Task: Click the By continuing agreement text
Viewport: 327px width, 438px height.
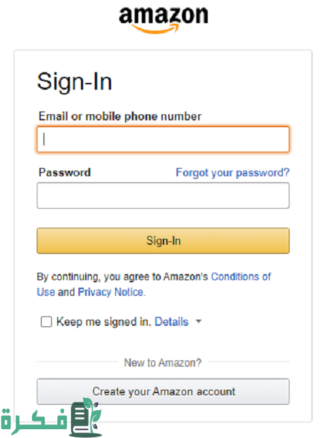Action: (123, 277)
